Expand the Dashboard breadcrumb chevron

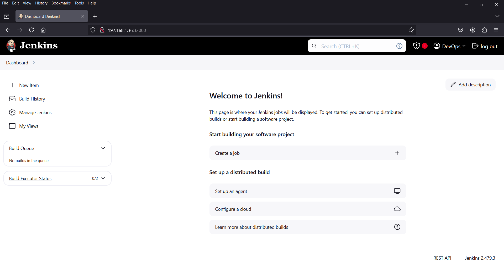point(34,63)
